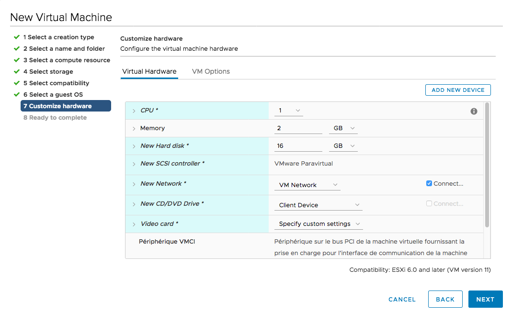Image resolution: width=512 pixels, height=313 pixels.
Task: Select the Virtual Hardware tab
Action: 149,71
